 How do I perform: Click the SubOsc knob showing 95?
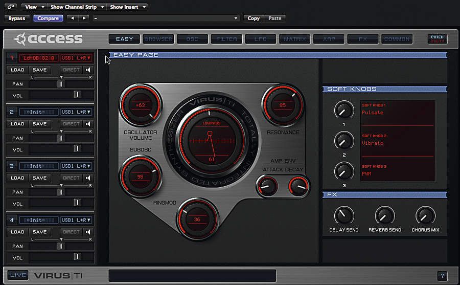(141, 177)
